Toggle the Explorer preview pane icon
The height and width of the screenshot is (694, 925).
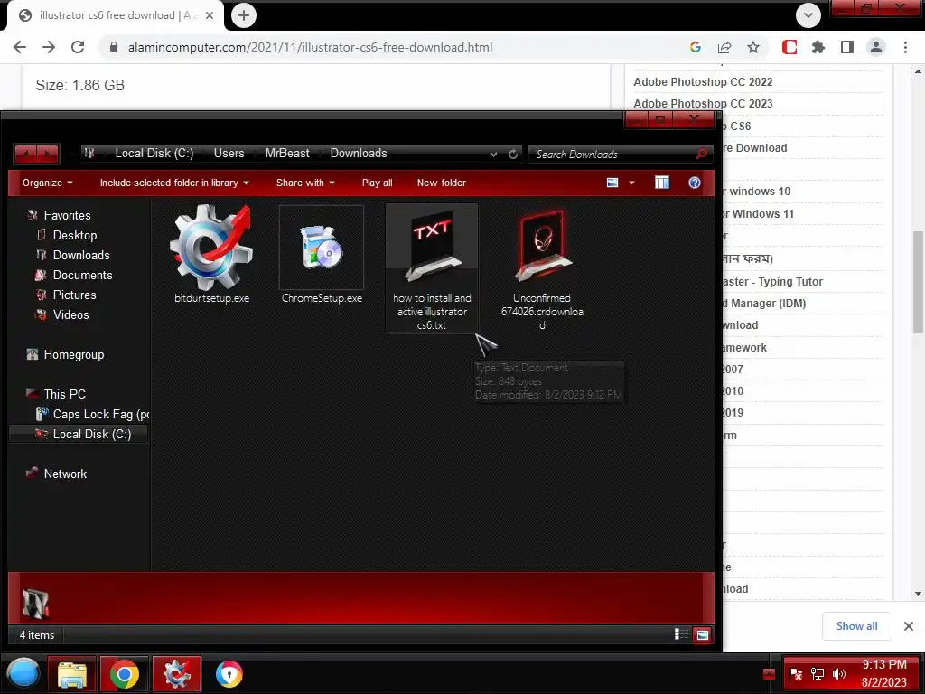[662, 183]
